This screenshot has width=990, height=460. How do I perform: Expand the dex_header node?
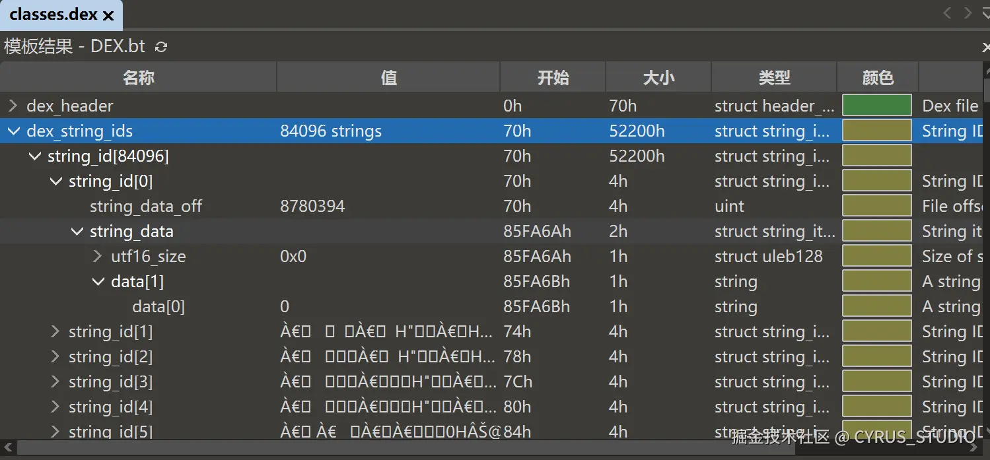(x=13, y=106)
